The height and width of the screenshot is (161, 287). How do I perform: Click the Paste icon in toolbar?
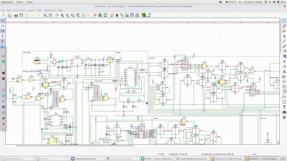27,15
